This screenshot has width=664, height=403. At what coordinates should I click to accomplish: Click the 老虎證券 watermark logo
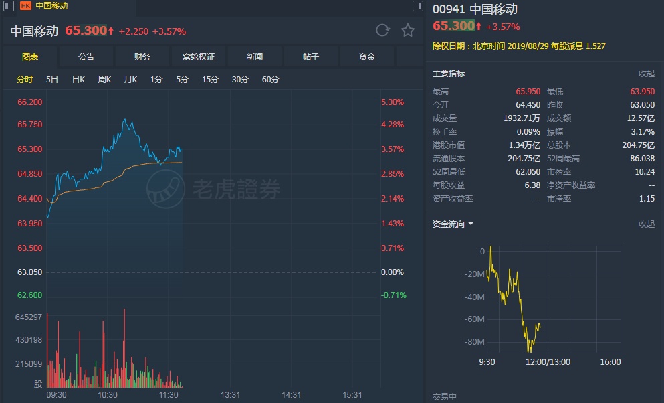pos(214,189)
